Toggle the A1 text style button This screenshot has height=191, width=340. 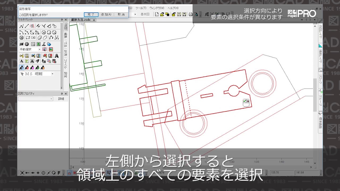pos(21,67)
